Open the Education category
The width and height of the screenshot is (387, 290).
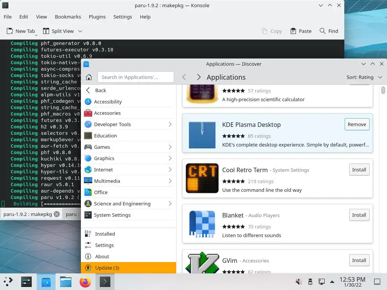tap(128, 136)
